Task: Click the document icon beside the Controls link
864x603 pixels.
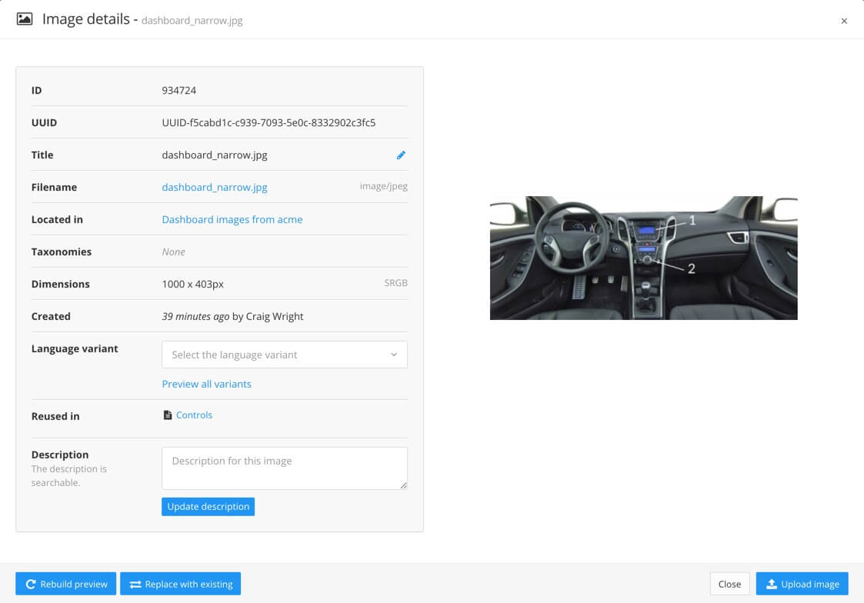Action: (x=166, y=415)
